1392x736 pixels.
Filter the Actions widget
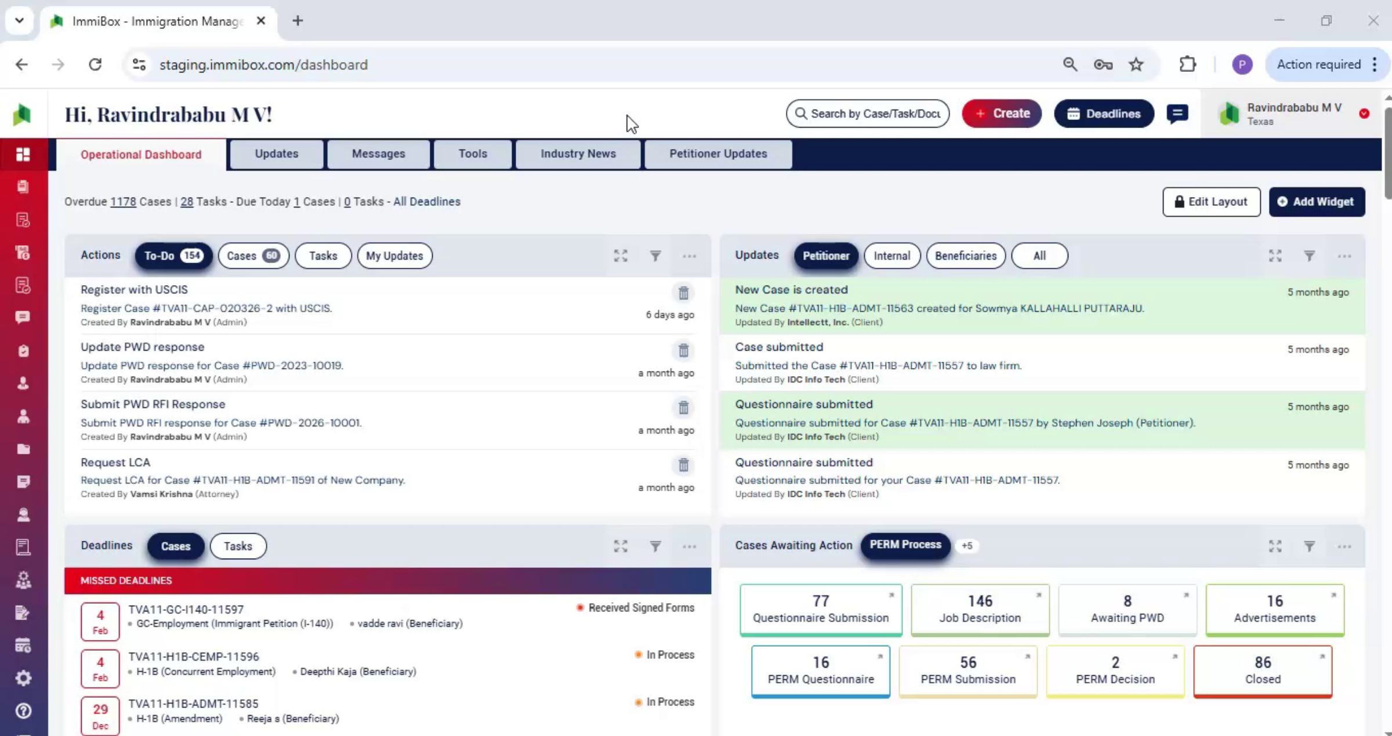[655, 256]
